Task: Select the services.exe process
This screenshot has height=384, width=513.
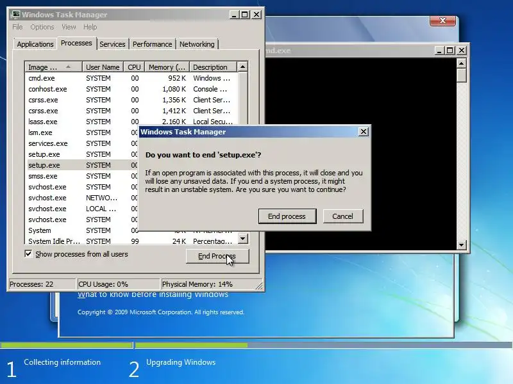Action: click(x=82, y=143)
